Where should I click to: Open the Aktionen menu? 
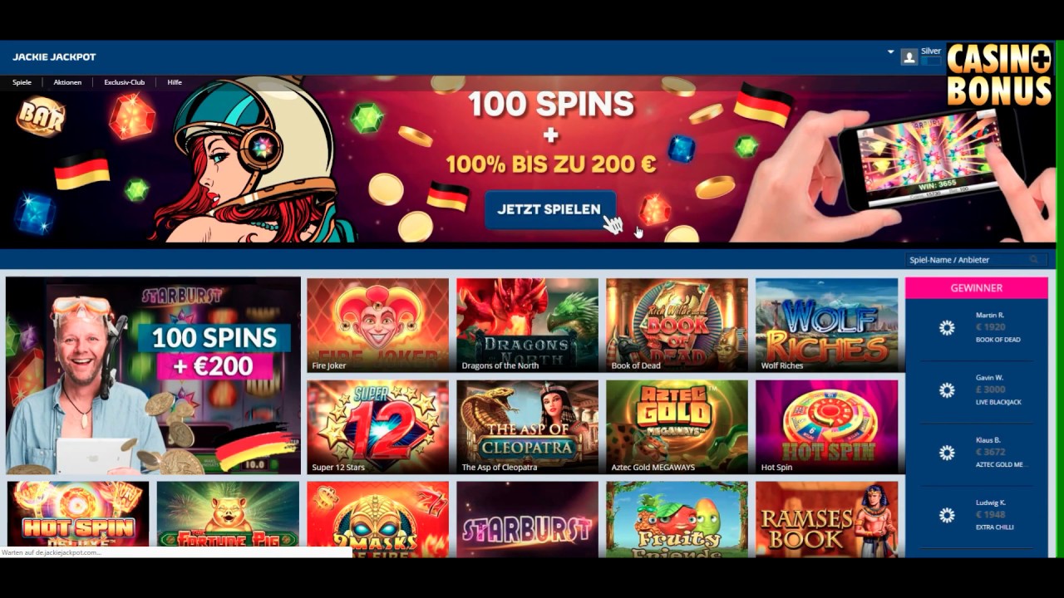(67, 82)
